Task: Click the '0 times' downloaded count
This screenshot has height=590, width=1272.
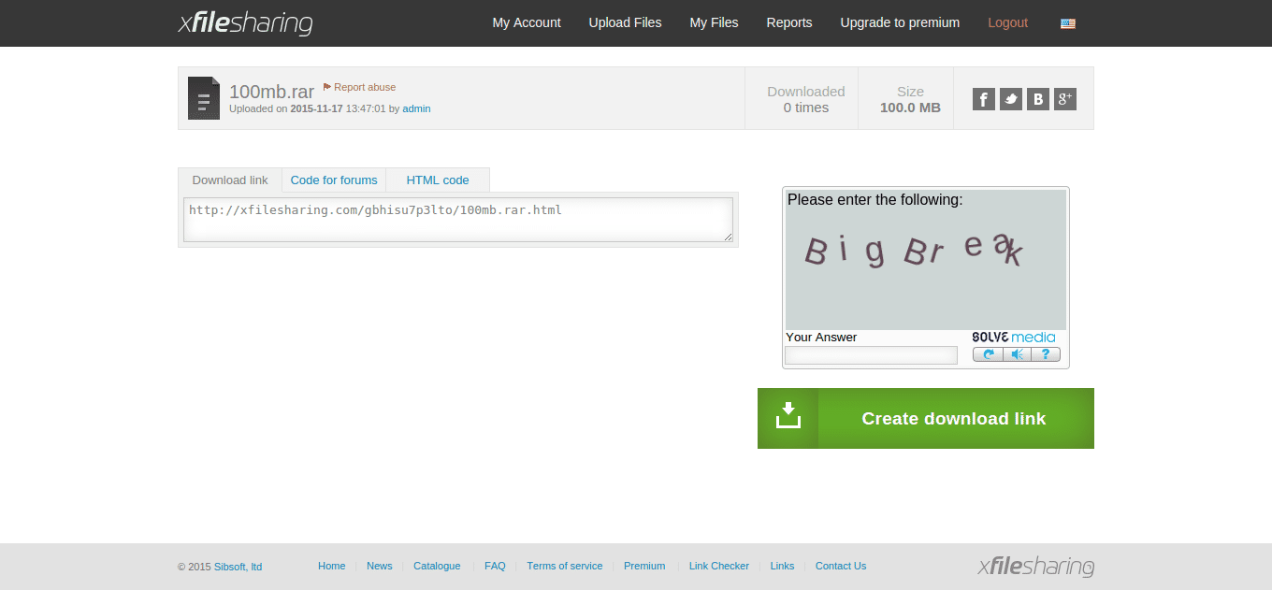Action: [x=806, y=108]
